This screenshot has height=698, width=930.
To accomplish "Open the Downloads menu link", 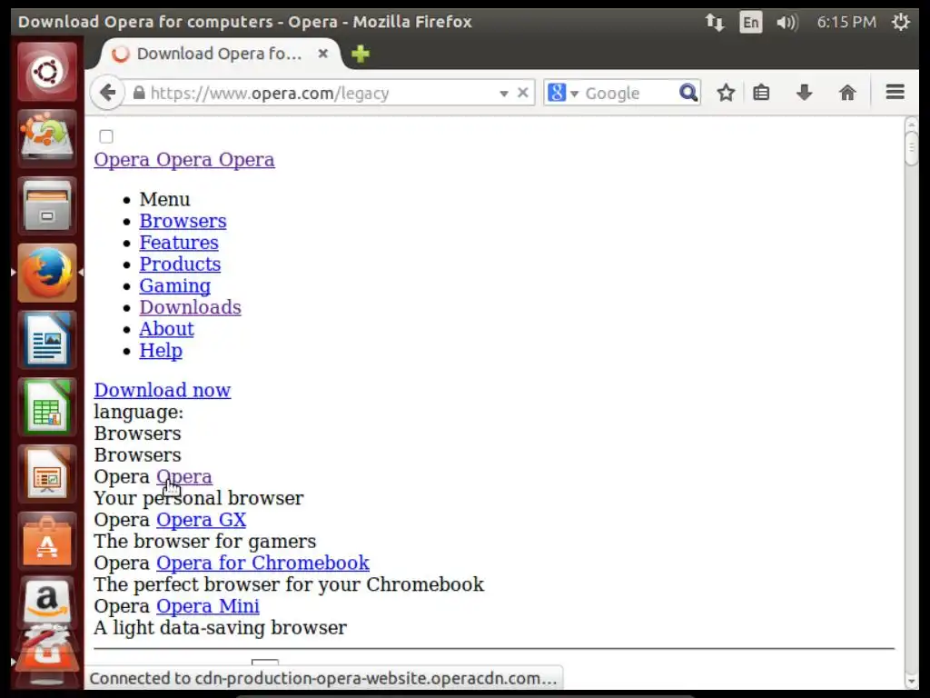I will (190, 307).
